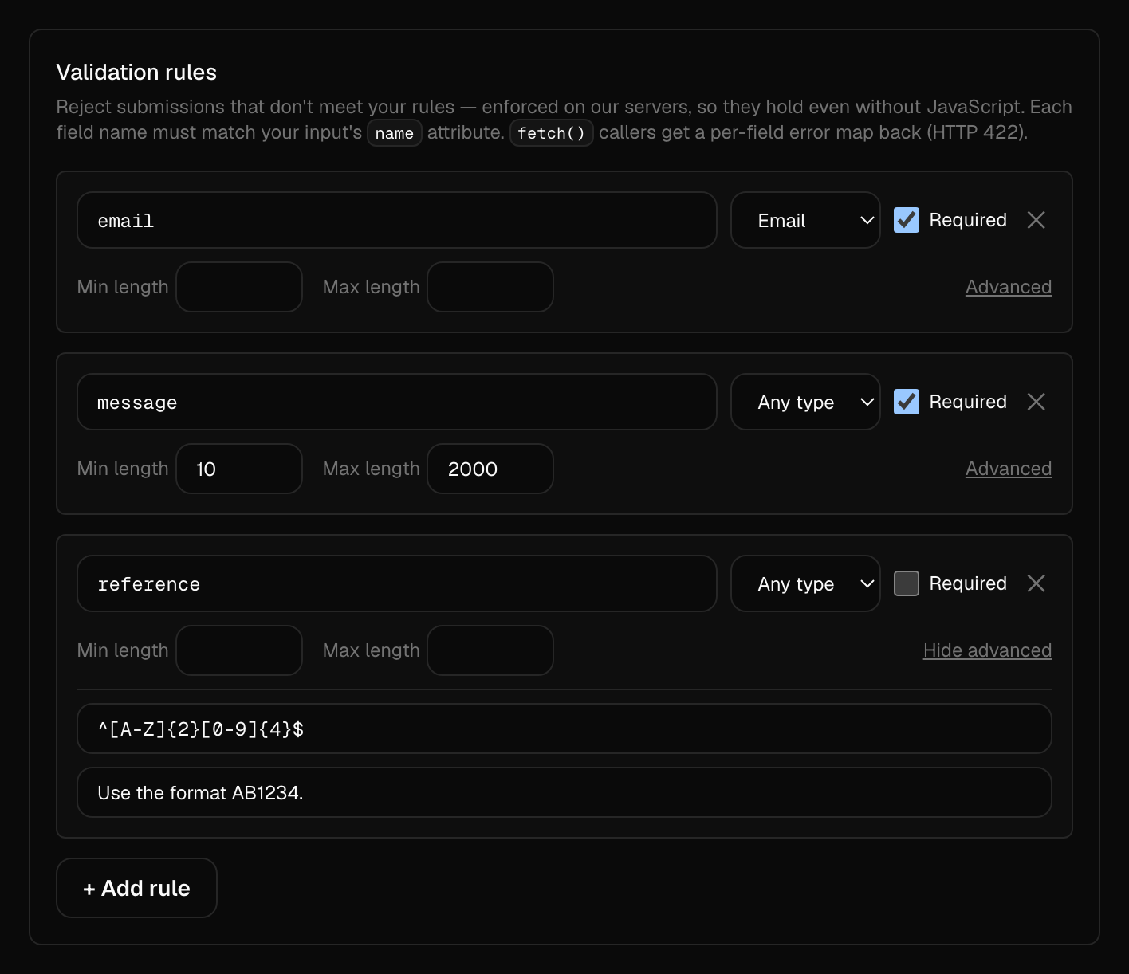Click the 'Required' label on the message rule

pyautogui.click(x=968, y=402)
